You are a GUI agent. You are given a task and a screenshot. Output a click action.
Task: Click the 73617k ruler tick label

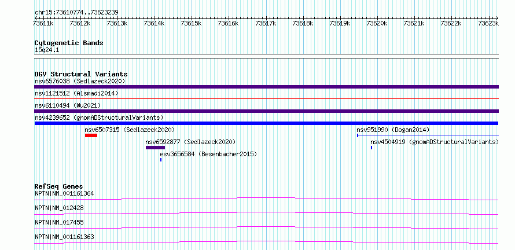266,23
